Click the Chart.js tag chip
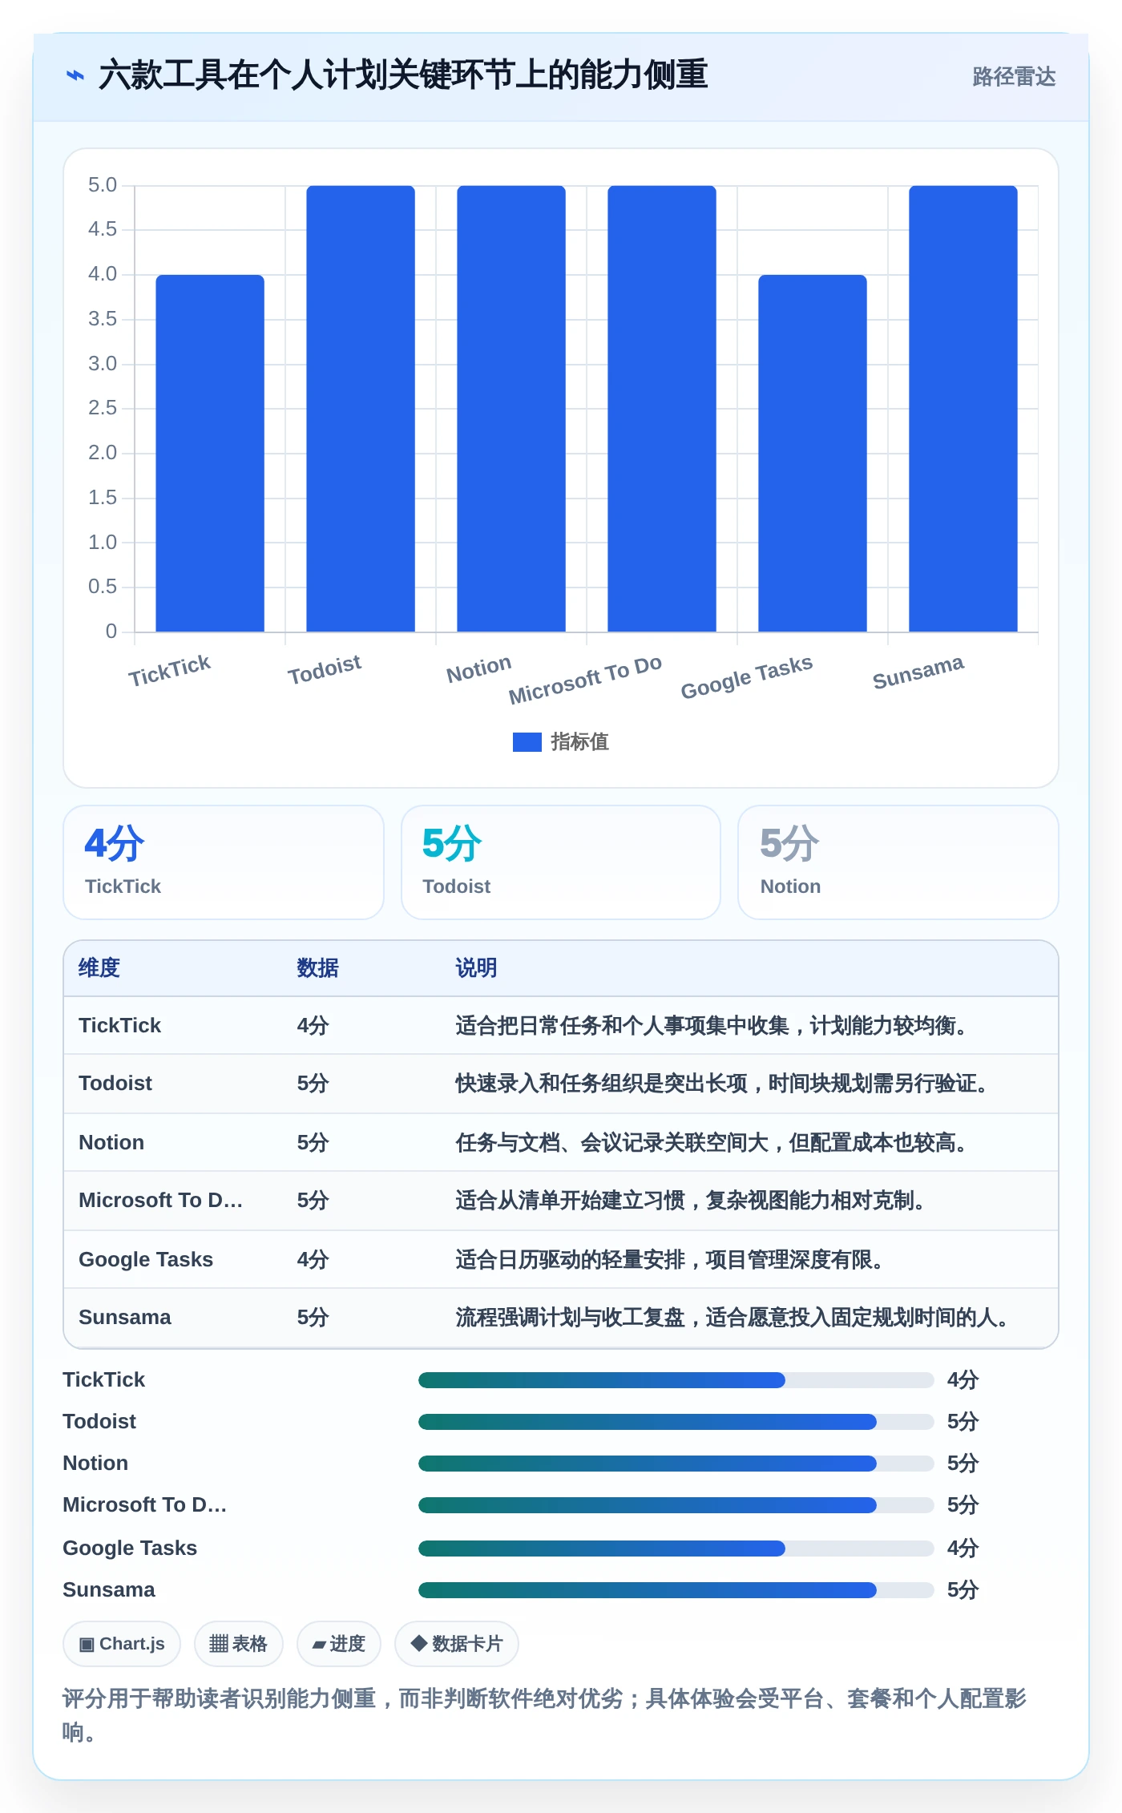 pos(122,1644)
